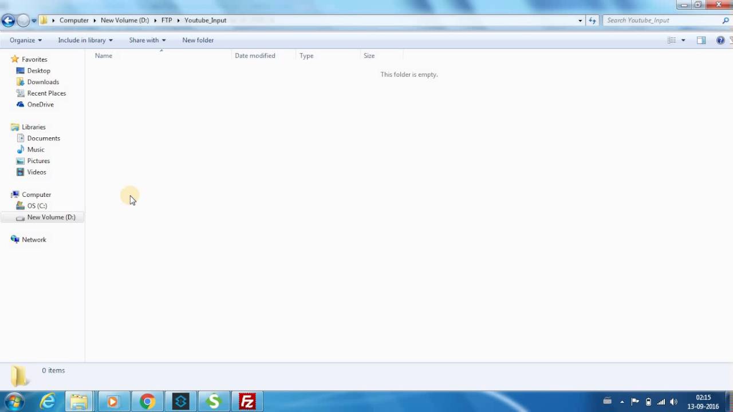Open media player taskbar icon
Viewport: 733px width, 412px height.
(x=113, y=402)
